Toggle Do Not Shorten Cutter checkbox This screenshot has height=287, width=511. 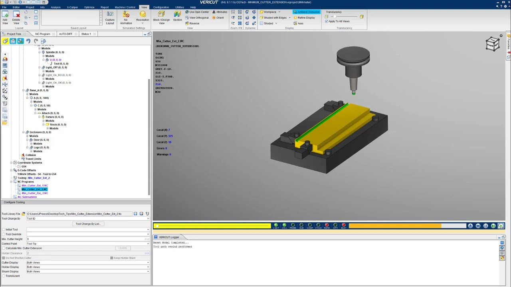click(4, 258)
